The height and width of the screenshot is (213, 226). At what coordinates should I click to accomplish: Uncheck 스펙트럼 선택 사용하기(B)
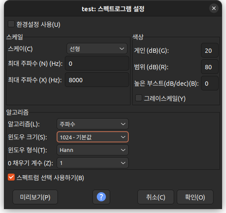pyautogui.click(x=11, y=177)
